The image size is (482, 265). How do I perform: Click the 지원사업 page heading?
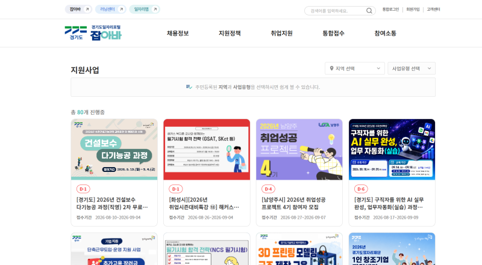click(85, 70)
